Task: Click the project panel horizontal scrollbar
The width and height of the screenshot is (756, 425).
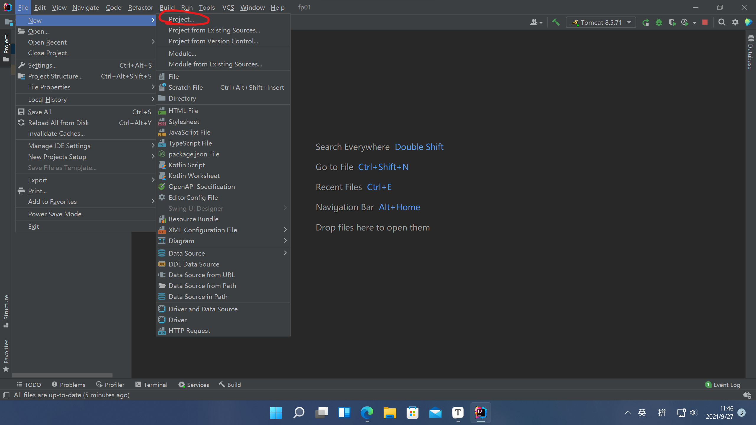Action: 62,375
